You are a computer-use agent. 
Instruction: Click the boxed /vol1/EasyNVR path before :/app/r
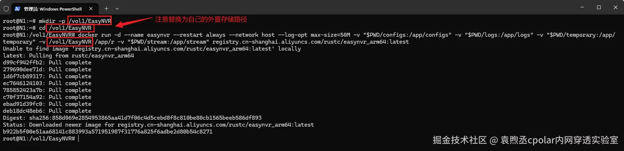coord(70,42)
